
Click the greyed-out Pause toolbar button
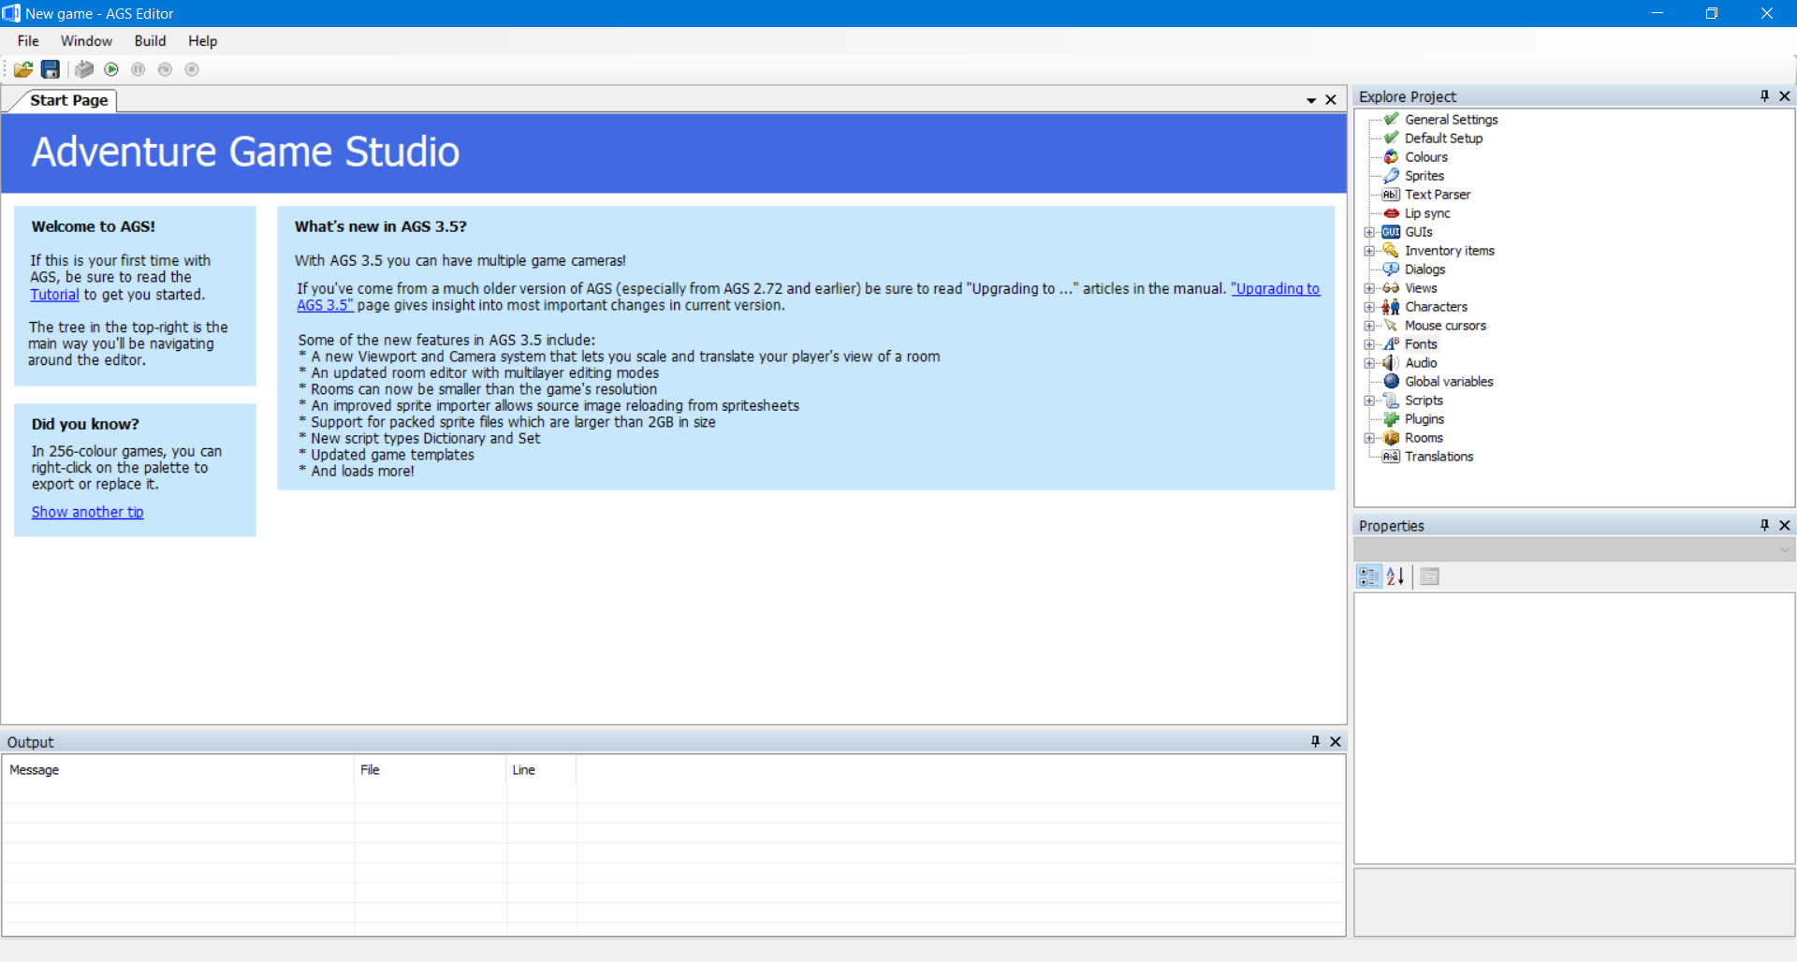(139, 69)
